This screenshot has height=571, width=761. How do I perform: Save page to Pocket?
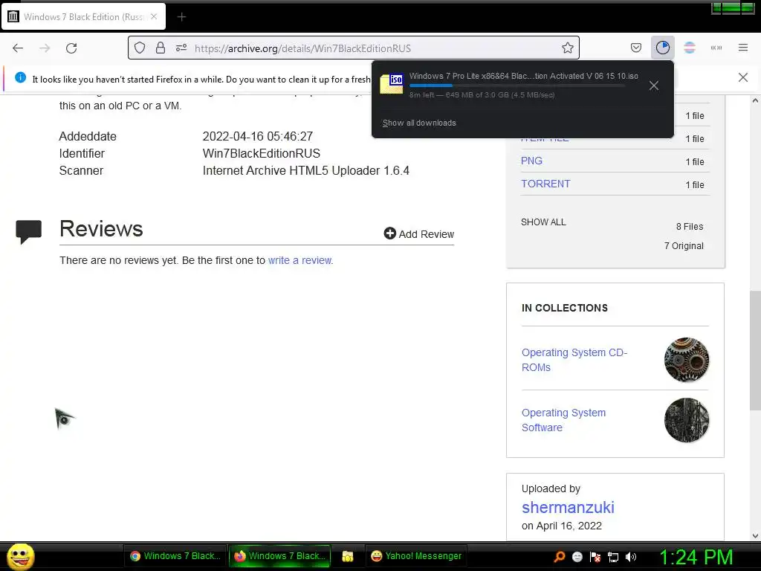(636, 48)
